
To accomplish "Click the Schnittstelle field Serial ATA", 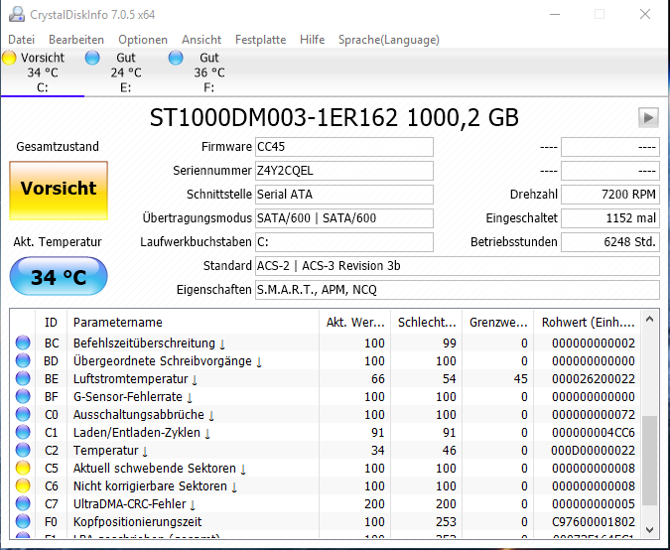I will [344, 195].
